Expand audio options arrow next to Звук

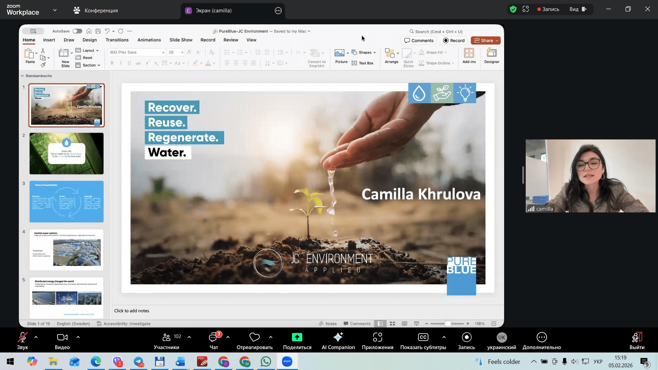[x=36, y=337]
